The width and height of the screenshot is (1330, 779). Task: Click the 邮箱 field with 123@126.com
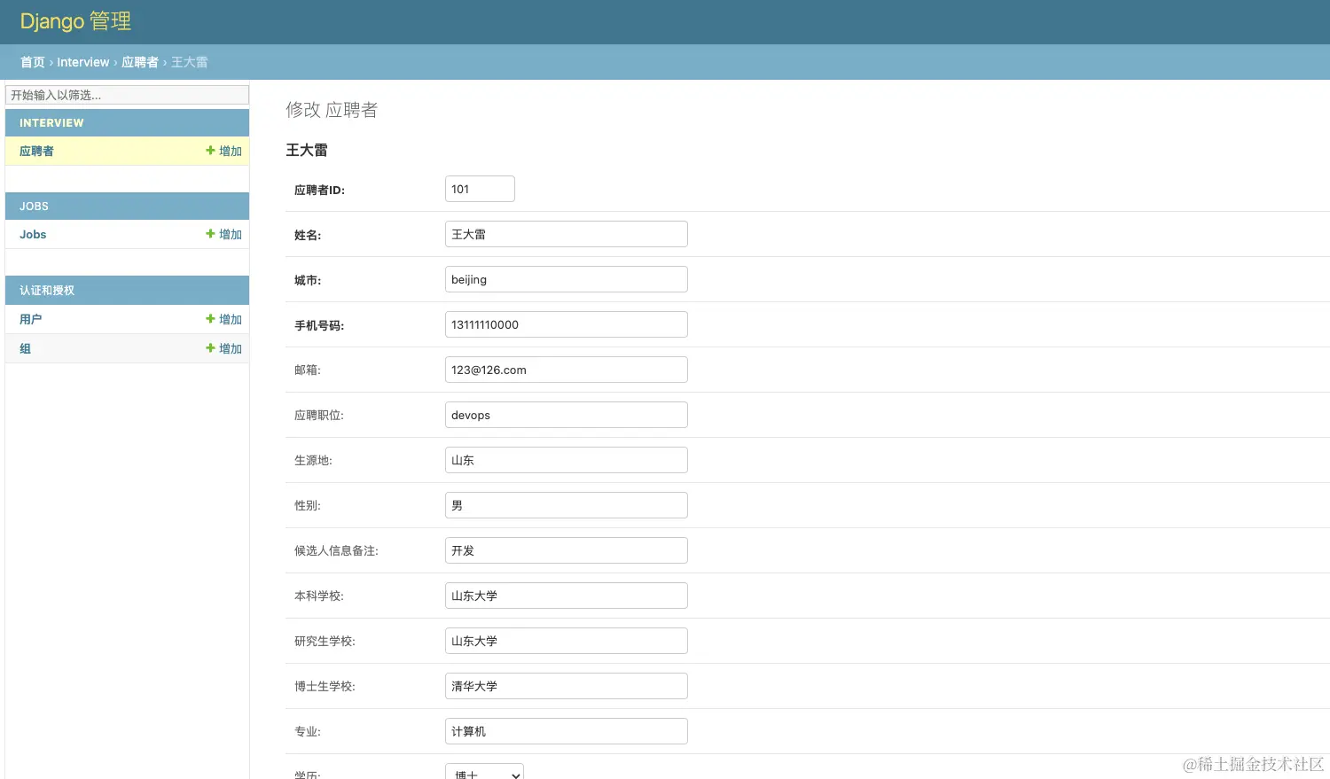pos(567,370)
